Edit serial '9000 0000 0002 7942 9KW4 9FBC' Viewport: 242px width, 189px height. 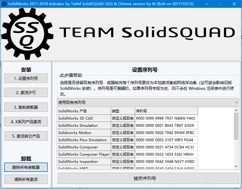coord(166,132)
